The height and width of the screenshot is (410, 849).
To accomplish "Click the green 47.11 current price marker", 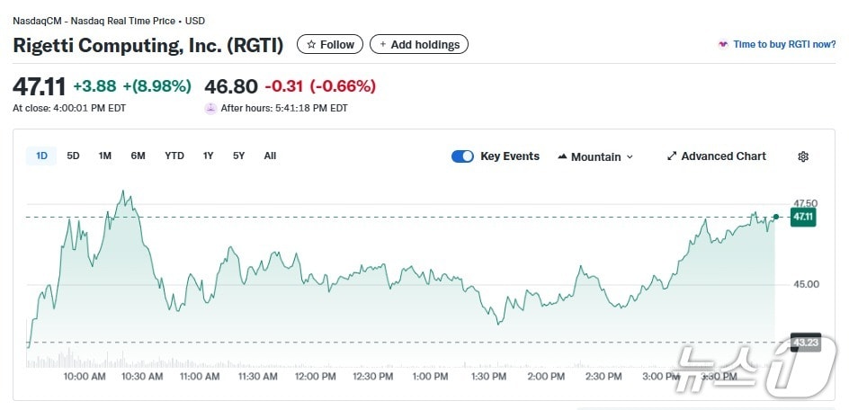I will [802, 217].
